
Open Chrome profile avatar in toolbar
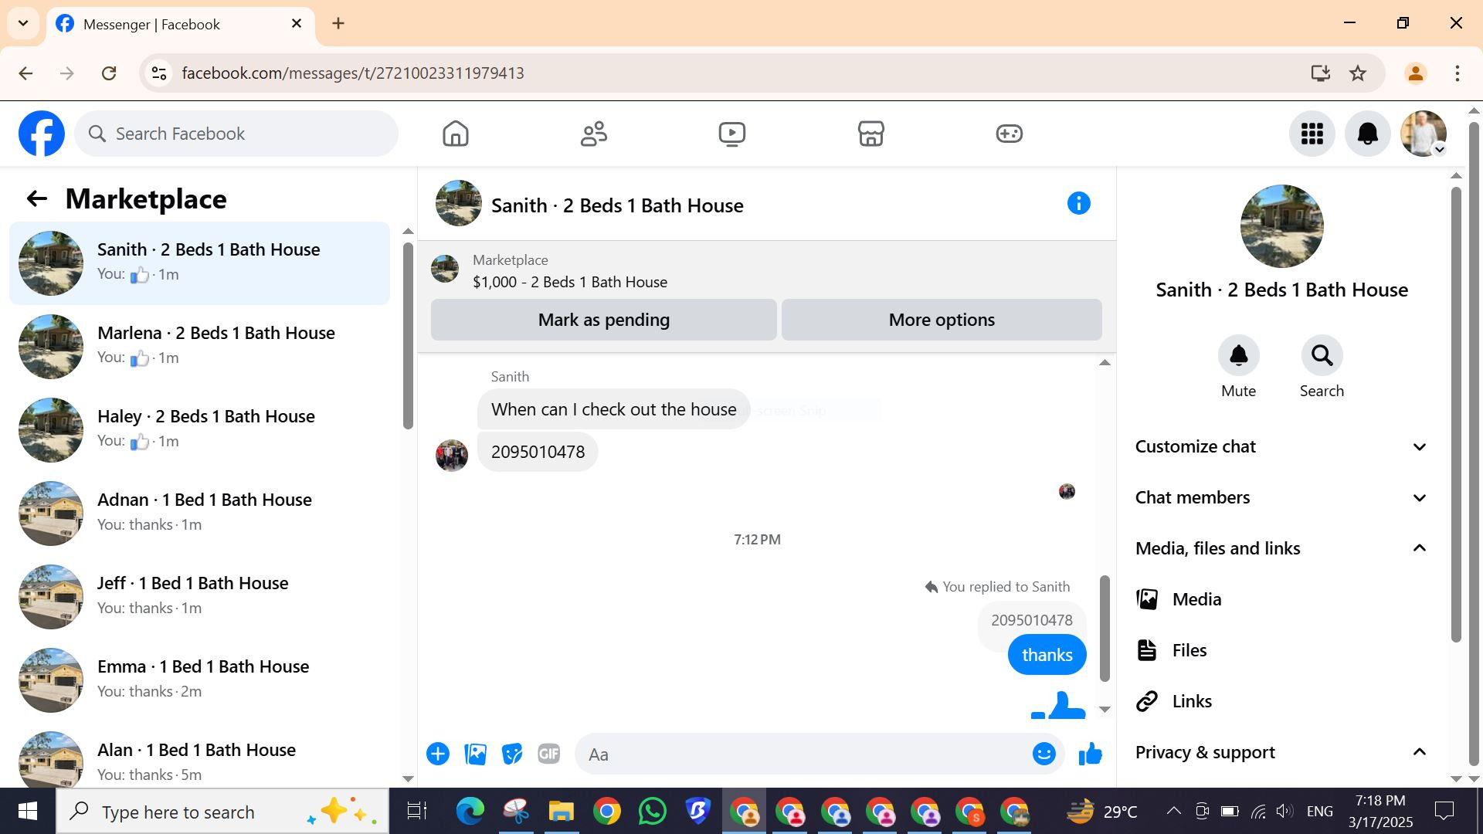coord(1415,73)
